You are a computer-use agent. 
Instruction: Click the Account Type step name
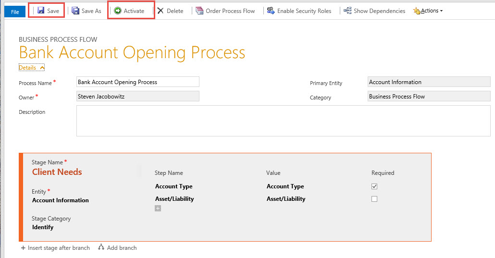click(x=173, y=186)
